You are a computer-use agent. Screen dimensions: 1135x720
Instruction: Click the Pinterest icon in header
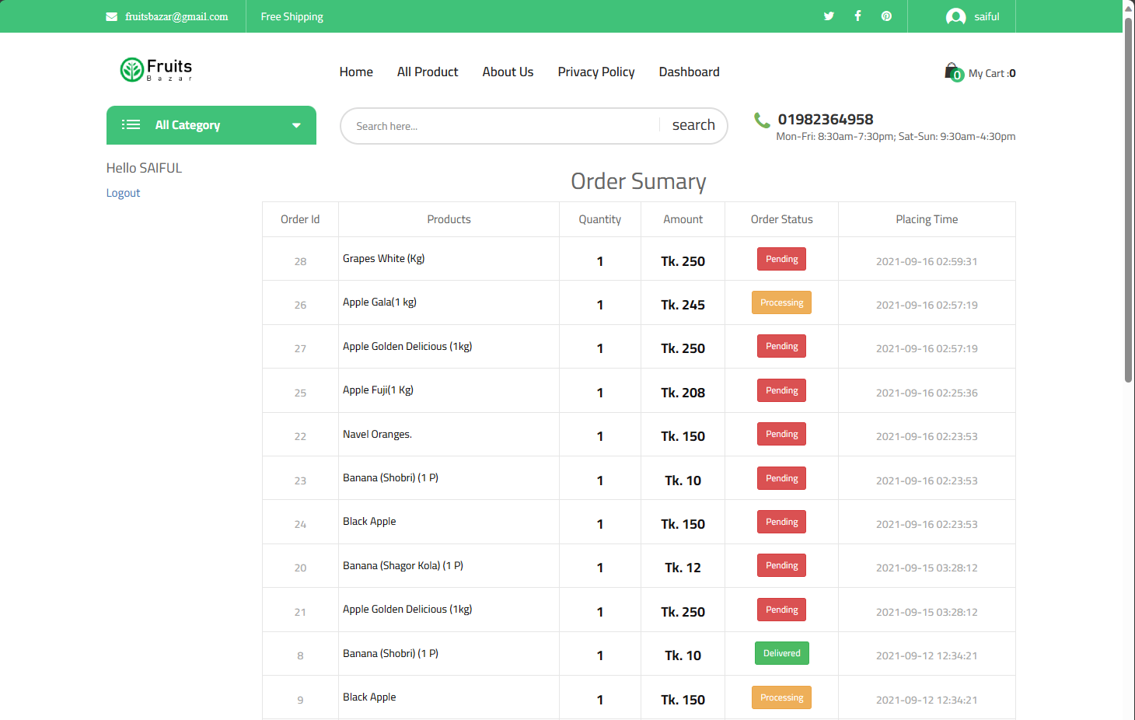[886, 16]
